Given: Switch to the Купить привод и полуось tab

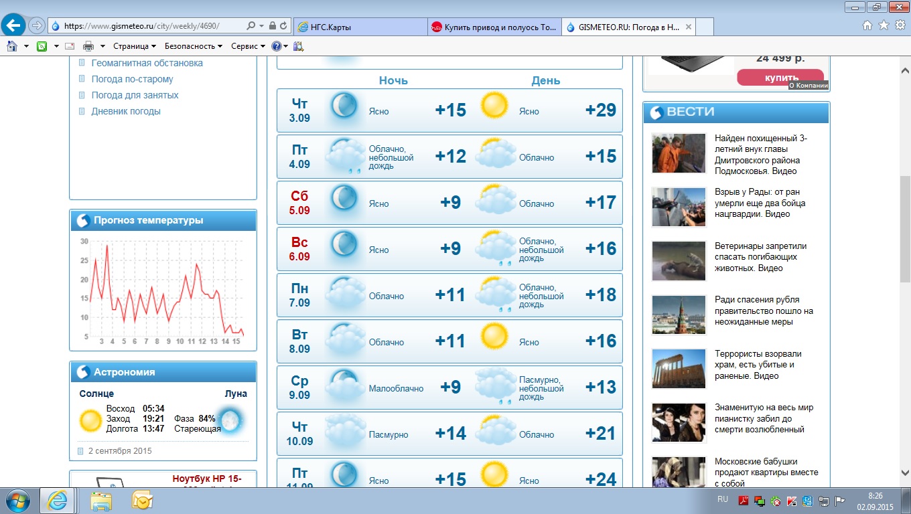Looking at the screenshot, I should pos(494,27).
